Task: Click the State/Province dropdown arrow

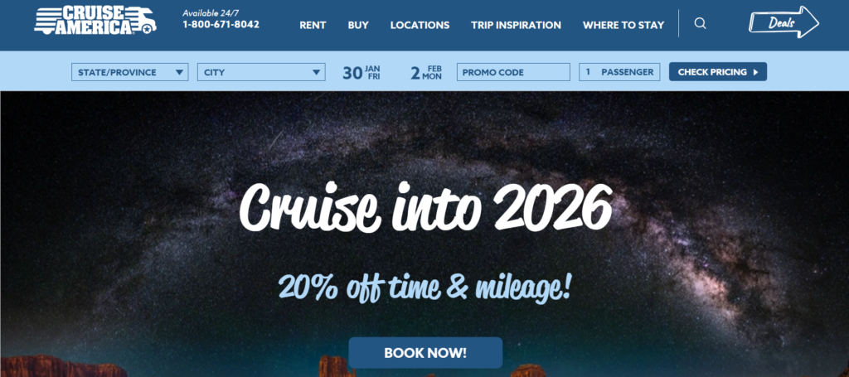Action: pyautogui.click(x=179, y=72)
